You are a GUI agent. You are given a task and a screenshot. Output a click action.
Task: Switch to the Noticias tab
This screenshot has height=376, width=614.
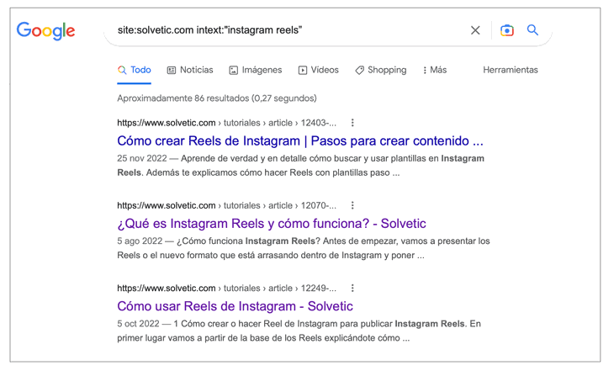(x=190, y=70)
